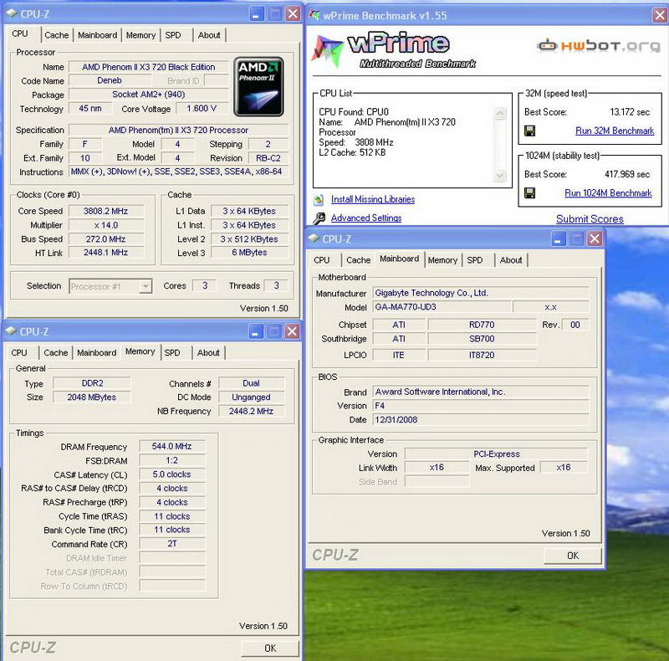Open About tab in the Mainboard CPU-Z window
The width and height of the screenshot is (669, 661).
(511, 260)
